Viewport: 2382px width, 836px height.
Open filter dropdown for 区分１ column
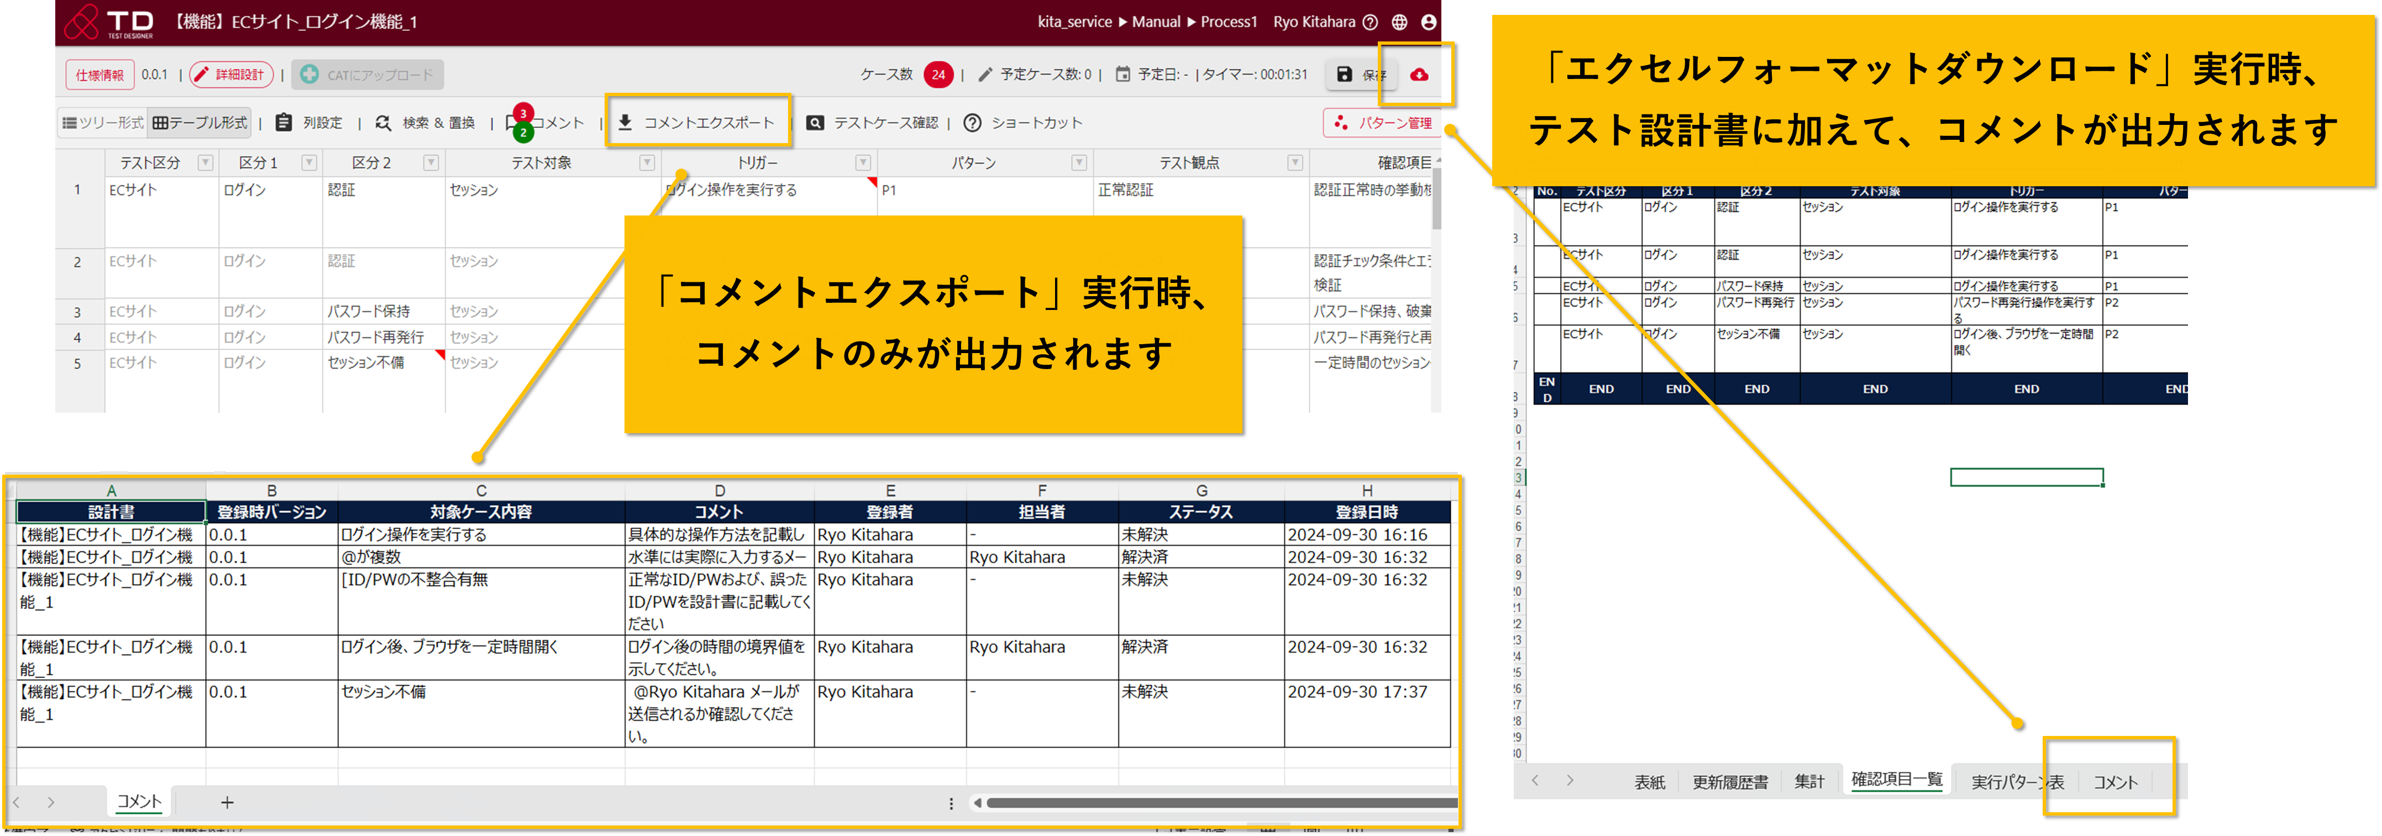[x=309, y=163]
